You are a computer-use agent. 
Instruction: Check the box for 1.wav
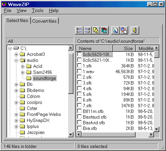(79, 71)
